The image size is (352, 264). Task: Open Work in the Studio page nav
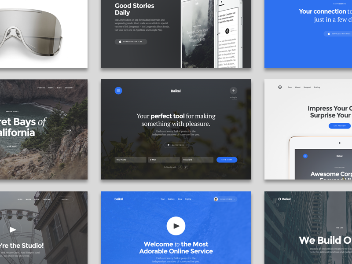pyautogui.click(x=28, y=199)
